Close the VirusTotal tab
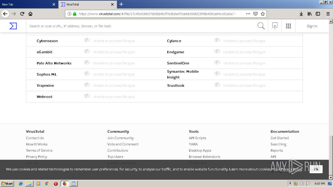Screen dimensions: 333x187 tap(112, 4)
